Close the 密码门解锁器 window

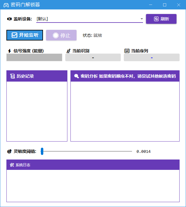(x=179, y=5)
